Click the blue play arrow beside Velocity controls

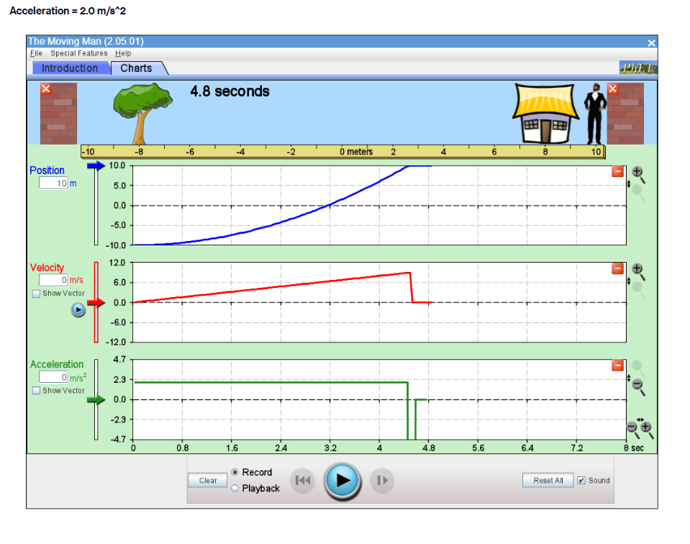[78, 310]
